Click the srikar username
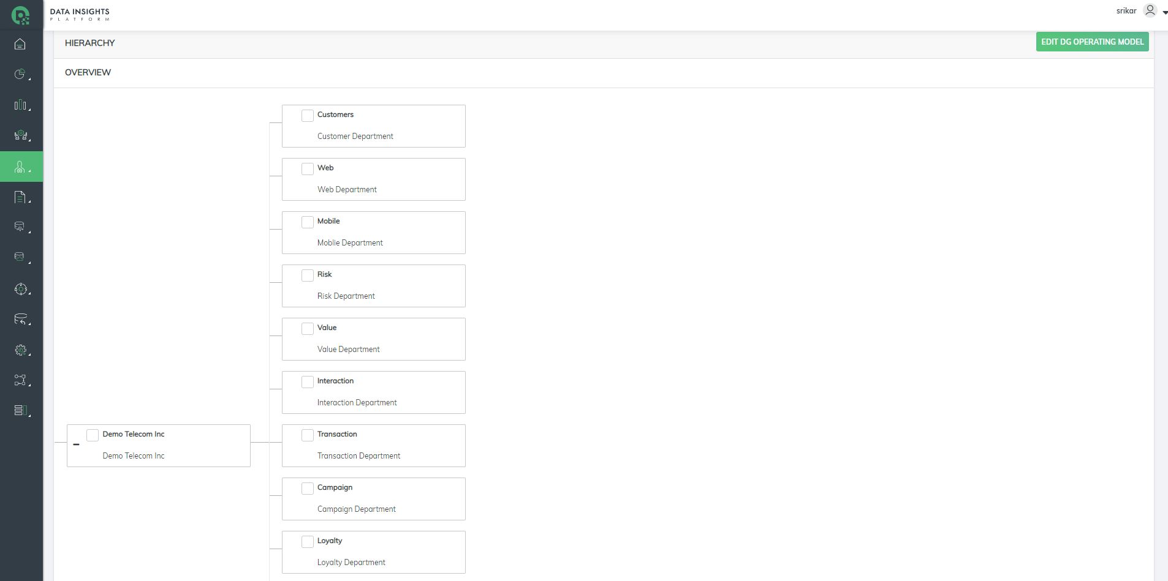Viewport: 1168px width, 581px height. tap(1126, 11)
